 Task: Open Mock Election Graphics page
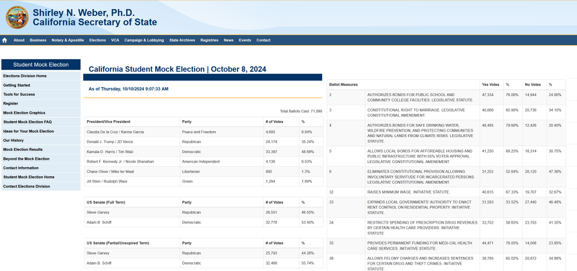[24, 113]
